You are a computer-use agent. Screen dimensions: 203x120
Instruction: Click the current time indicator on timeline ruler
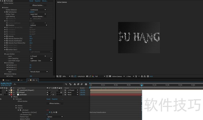[x=142, y=85]
